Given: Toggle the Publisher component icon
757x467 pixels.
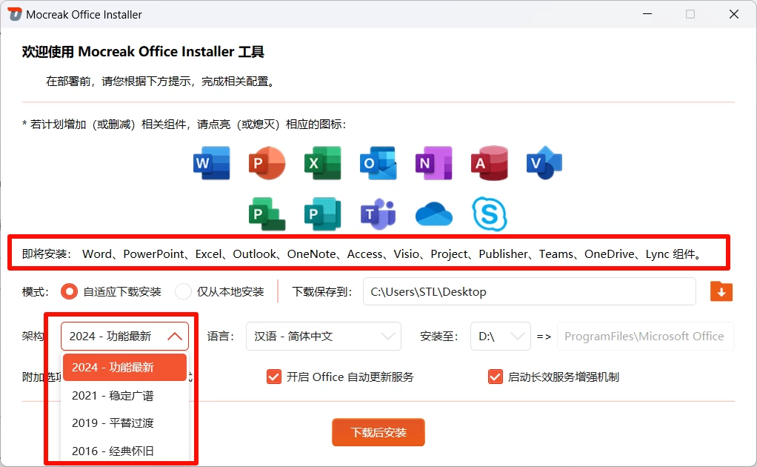Looking at the screenshot, I should (322, 214).
